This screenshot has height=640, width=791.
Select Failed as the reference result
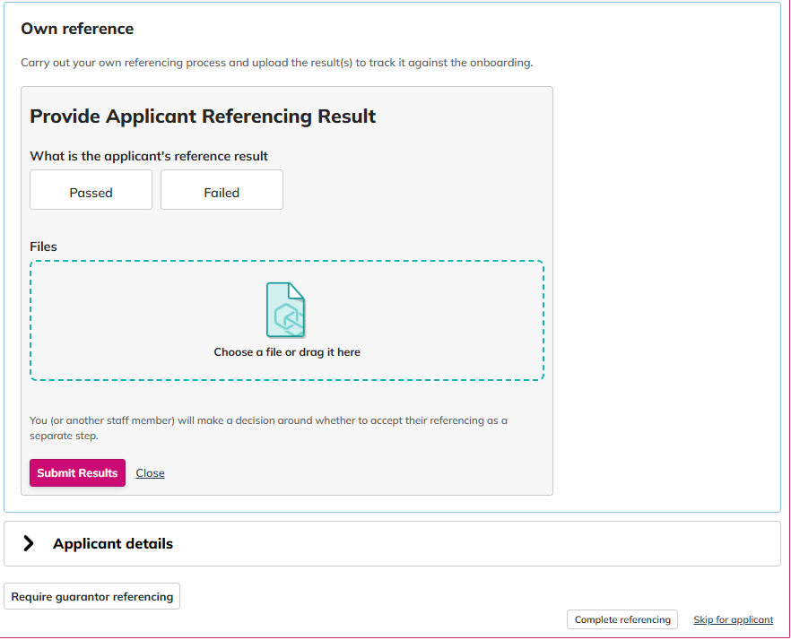pos(222,190)
